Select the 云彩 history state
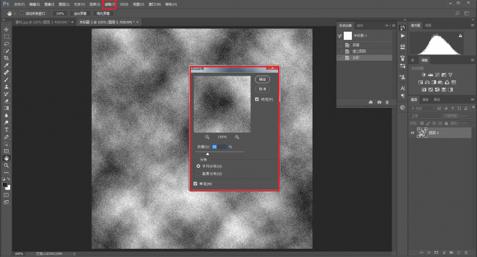This screenshot has height=257, width=477. pos(365,57)
